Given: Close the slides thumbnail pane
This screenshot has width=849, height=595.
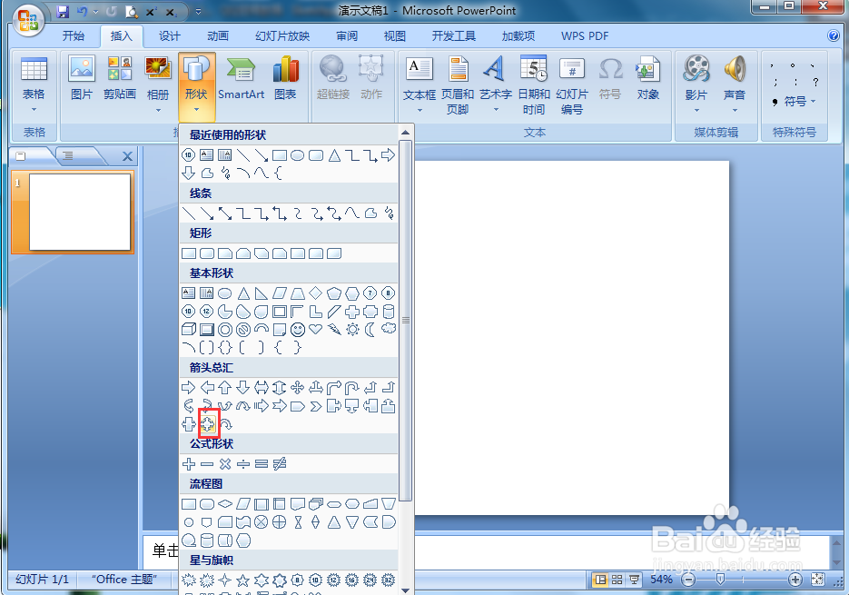Looking at the screenshot, I should [127, 156].
